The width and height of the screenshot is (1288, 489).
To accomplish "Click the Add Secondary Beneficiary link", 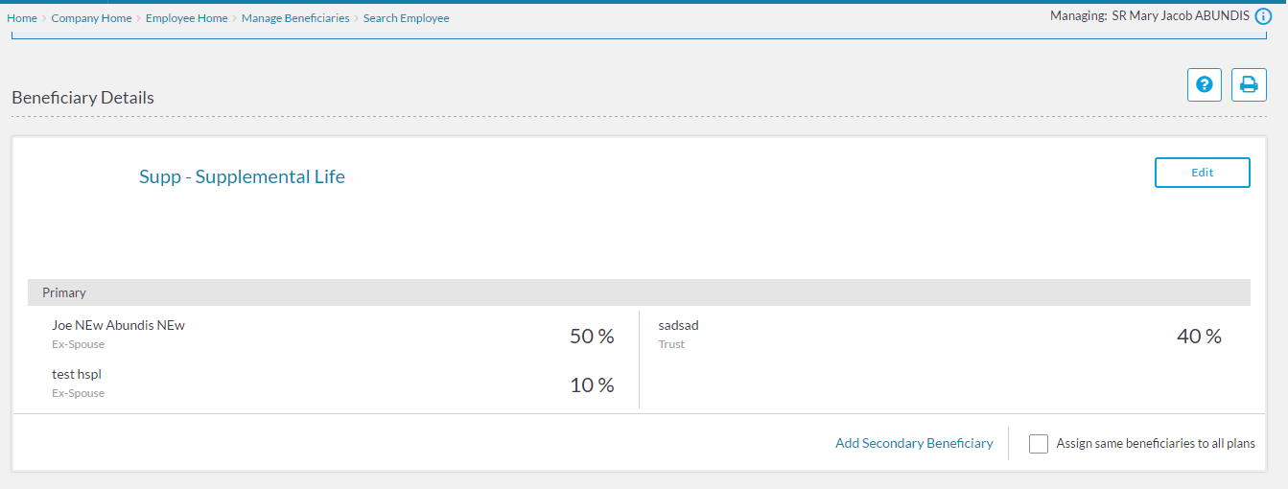I will coord(914,443).
